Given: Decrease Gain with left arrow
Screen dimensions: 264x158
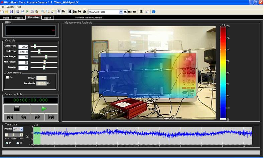Looking at the screenshot, I should [7, 135].
